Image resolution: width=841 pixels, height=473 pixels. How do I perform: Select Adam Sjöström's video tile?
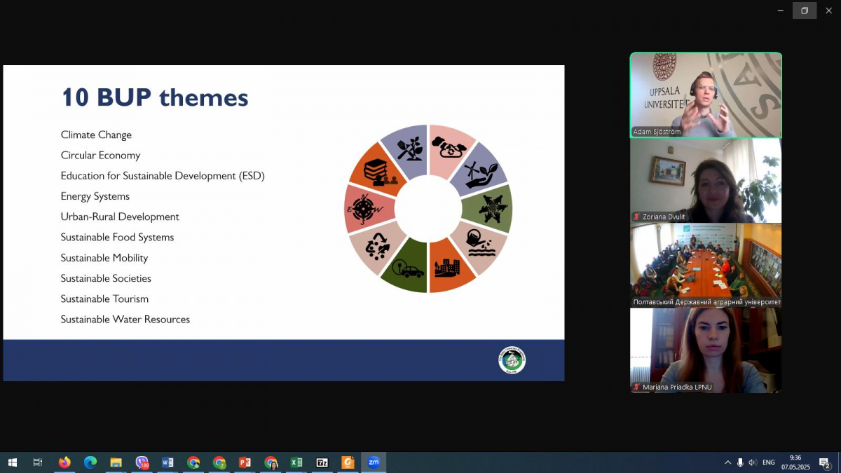coord(706,95)
